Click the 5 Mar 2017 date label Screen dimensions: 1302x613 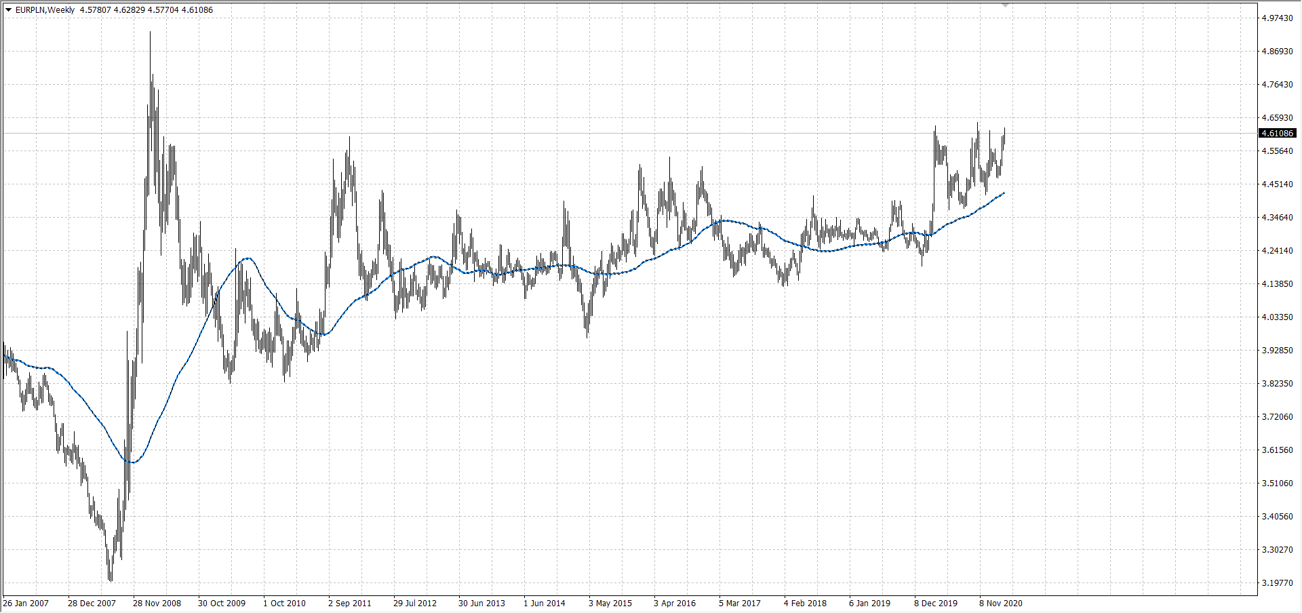740,604
